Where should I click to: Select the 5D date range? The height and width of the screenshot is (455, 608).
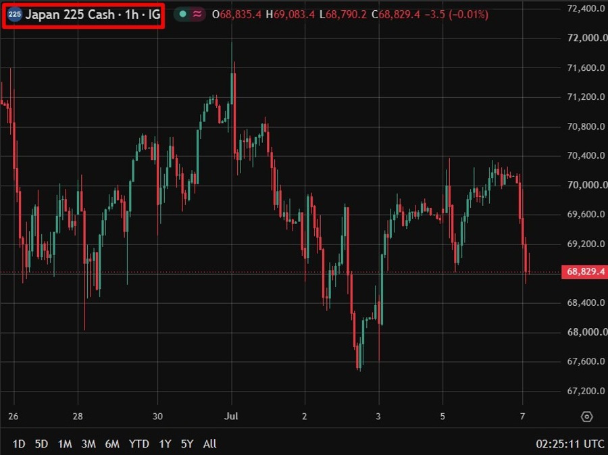(41, 444)
